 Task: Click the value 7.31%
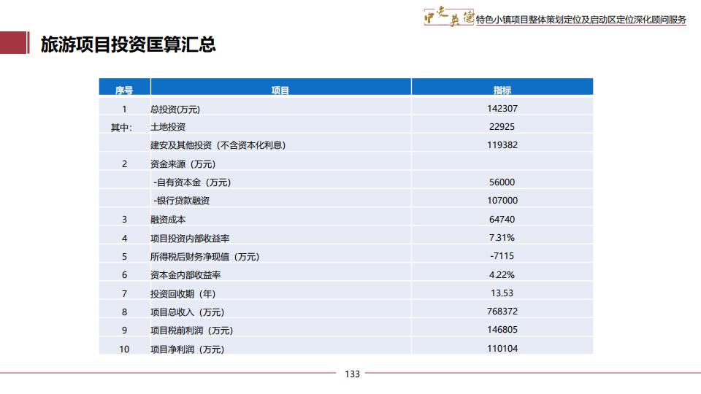[x=502, y=238]
